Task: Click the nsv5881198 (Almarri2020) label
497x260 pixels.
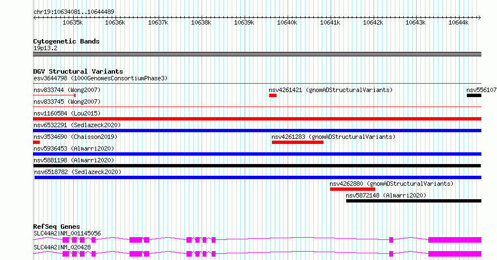Action: click(74, 160)
